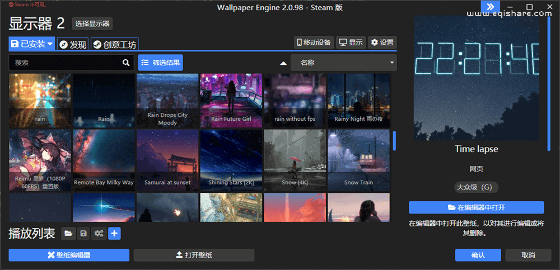Add new playlist with plus icon
The height and width of the screenshot is (270, 560).
pos(114,234)
